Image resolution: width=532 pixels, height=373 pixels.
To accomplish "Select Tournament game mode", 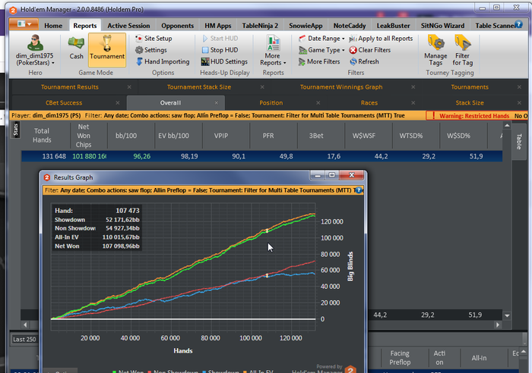I will [x=107, y=49].
